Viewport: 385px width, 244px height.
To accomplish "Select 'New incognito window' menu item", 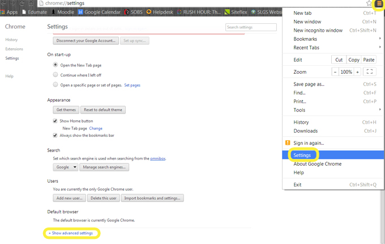I will click(318, 30).
